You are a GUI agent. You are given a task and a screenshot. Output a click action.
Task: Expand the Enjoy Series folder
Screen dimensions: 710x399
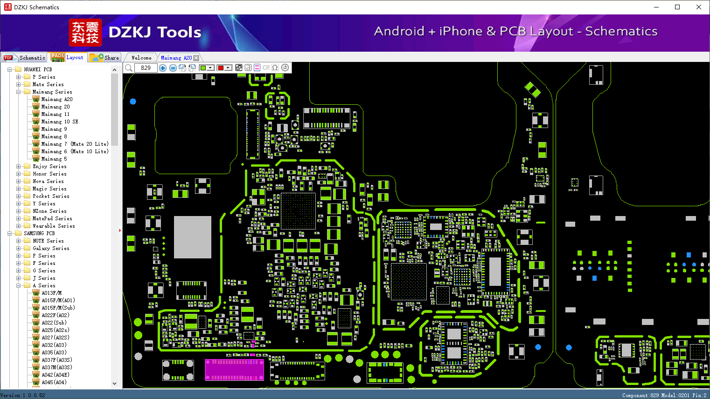[18, 166]
